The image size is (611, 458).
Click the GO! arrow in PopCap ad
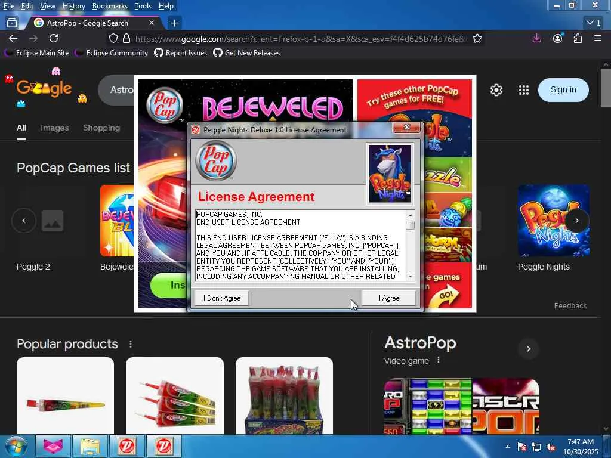[x=446, y=296]
